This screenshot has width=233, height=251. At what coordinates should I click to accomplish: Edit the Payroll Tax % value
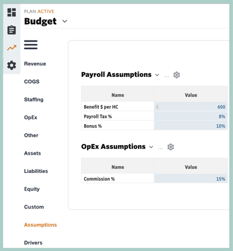(191, 116)
